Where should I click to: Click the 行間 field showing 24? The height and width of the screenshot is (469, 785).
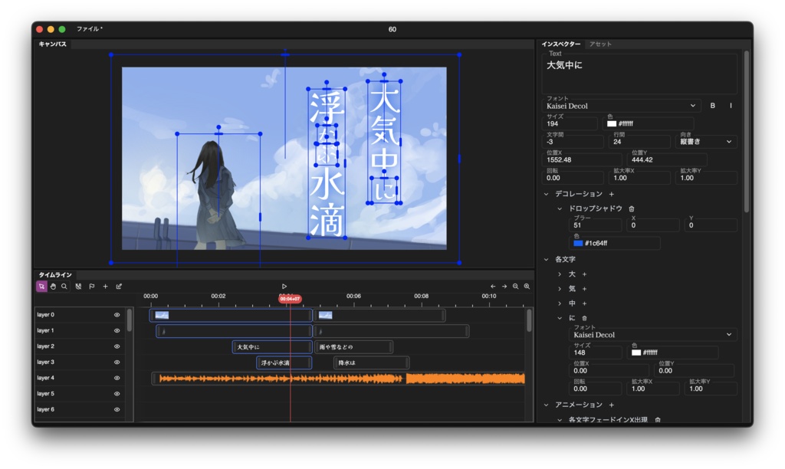click(x=639, y=142)
